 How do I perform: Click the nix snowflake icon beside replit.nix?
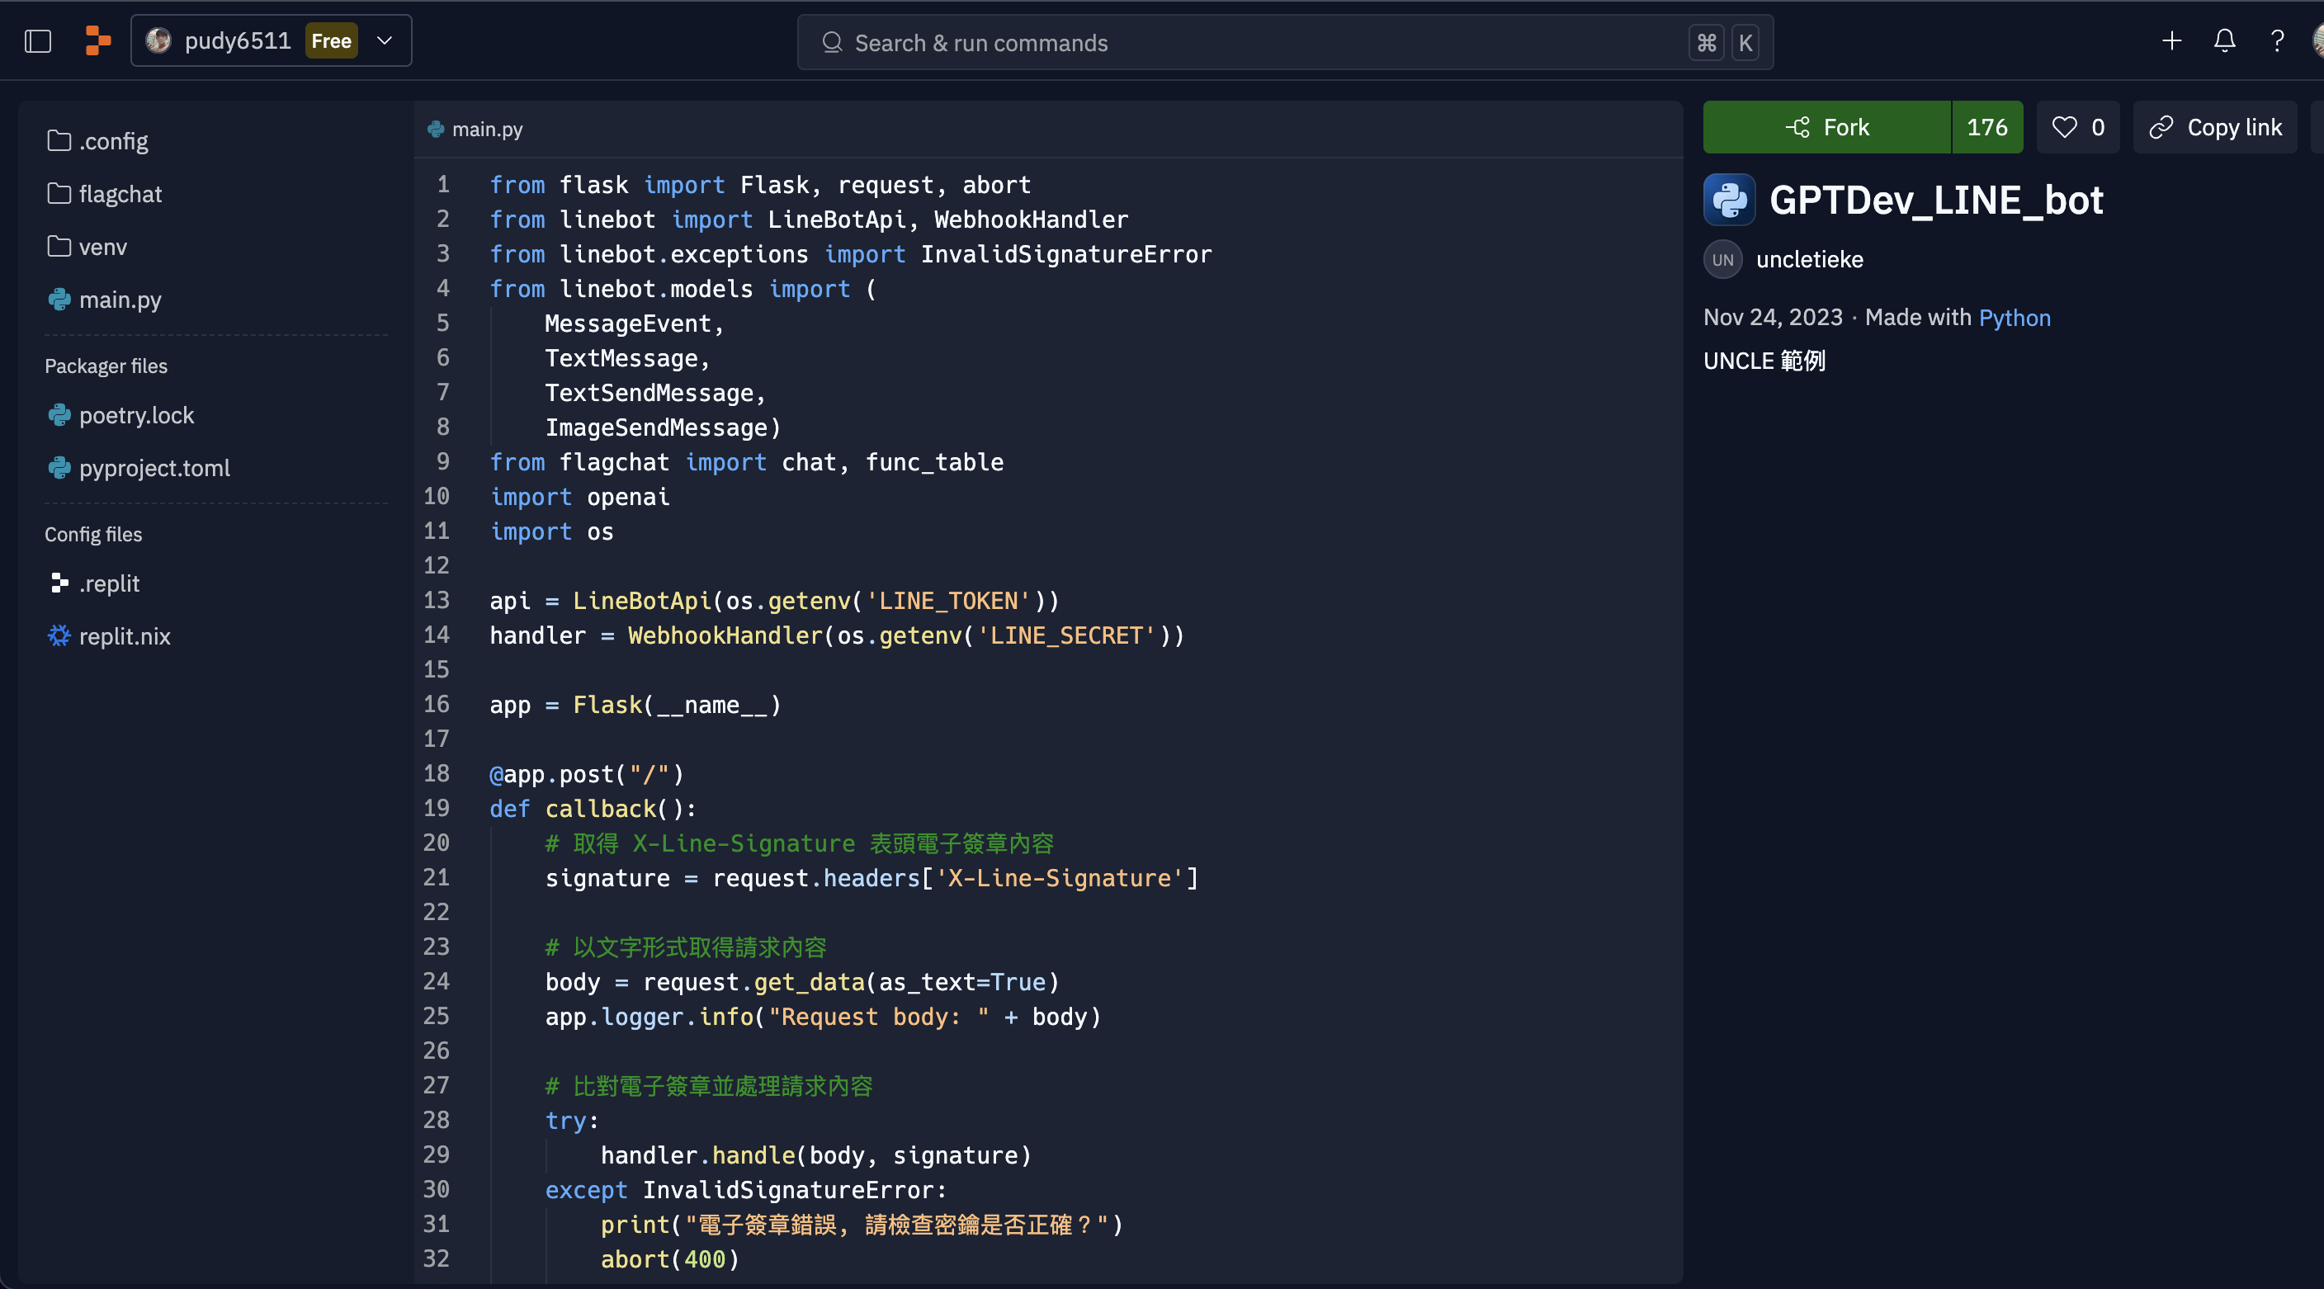coord(59,636)
